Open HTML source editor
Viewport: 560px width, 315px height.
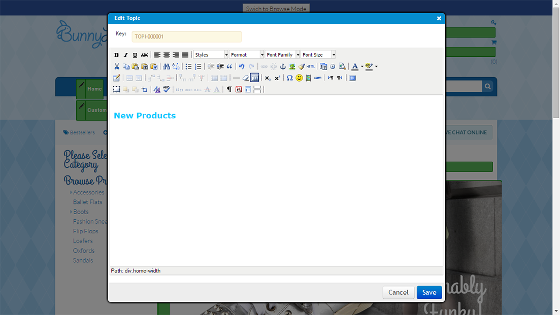(x=310, y=66)
